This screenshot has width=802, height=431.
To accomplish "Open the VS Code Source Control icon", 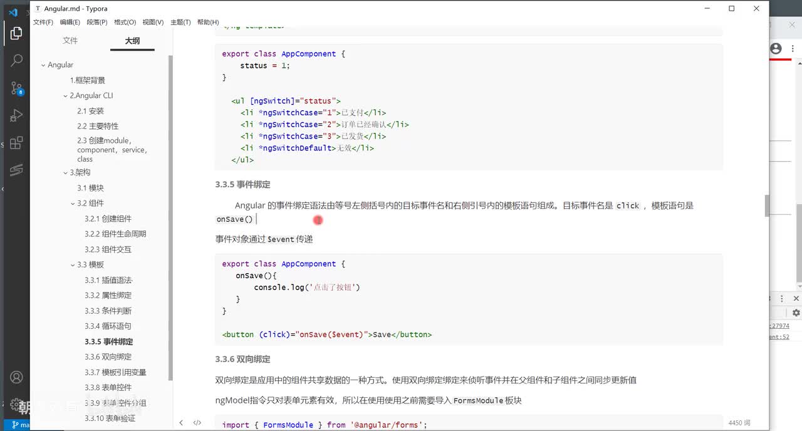I will click(x=16, y=88).
